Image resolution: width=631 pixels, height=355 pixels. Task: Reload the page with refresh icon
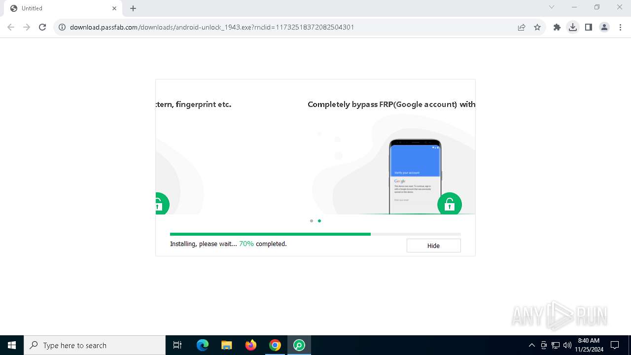pos(42,27)
